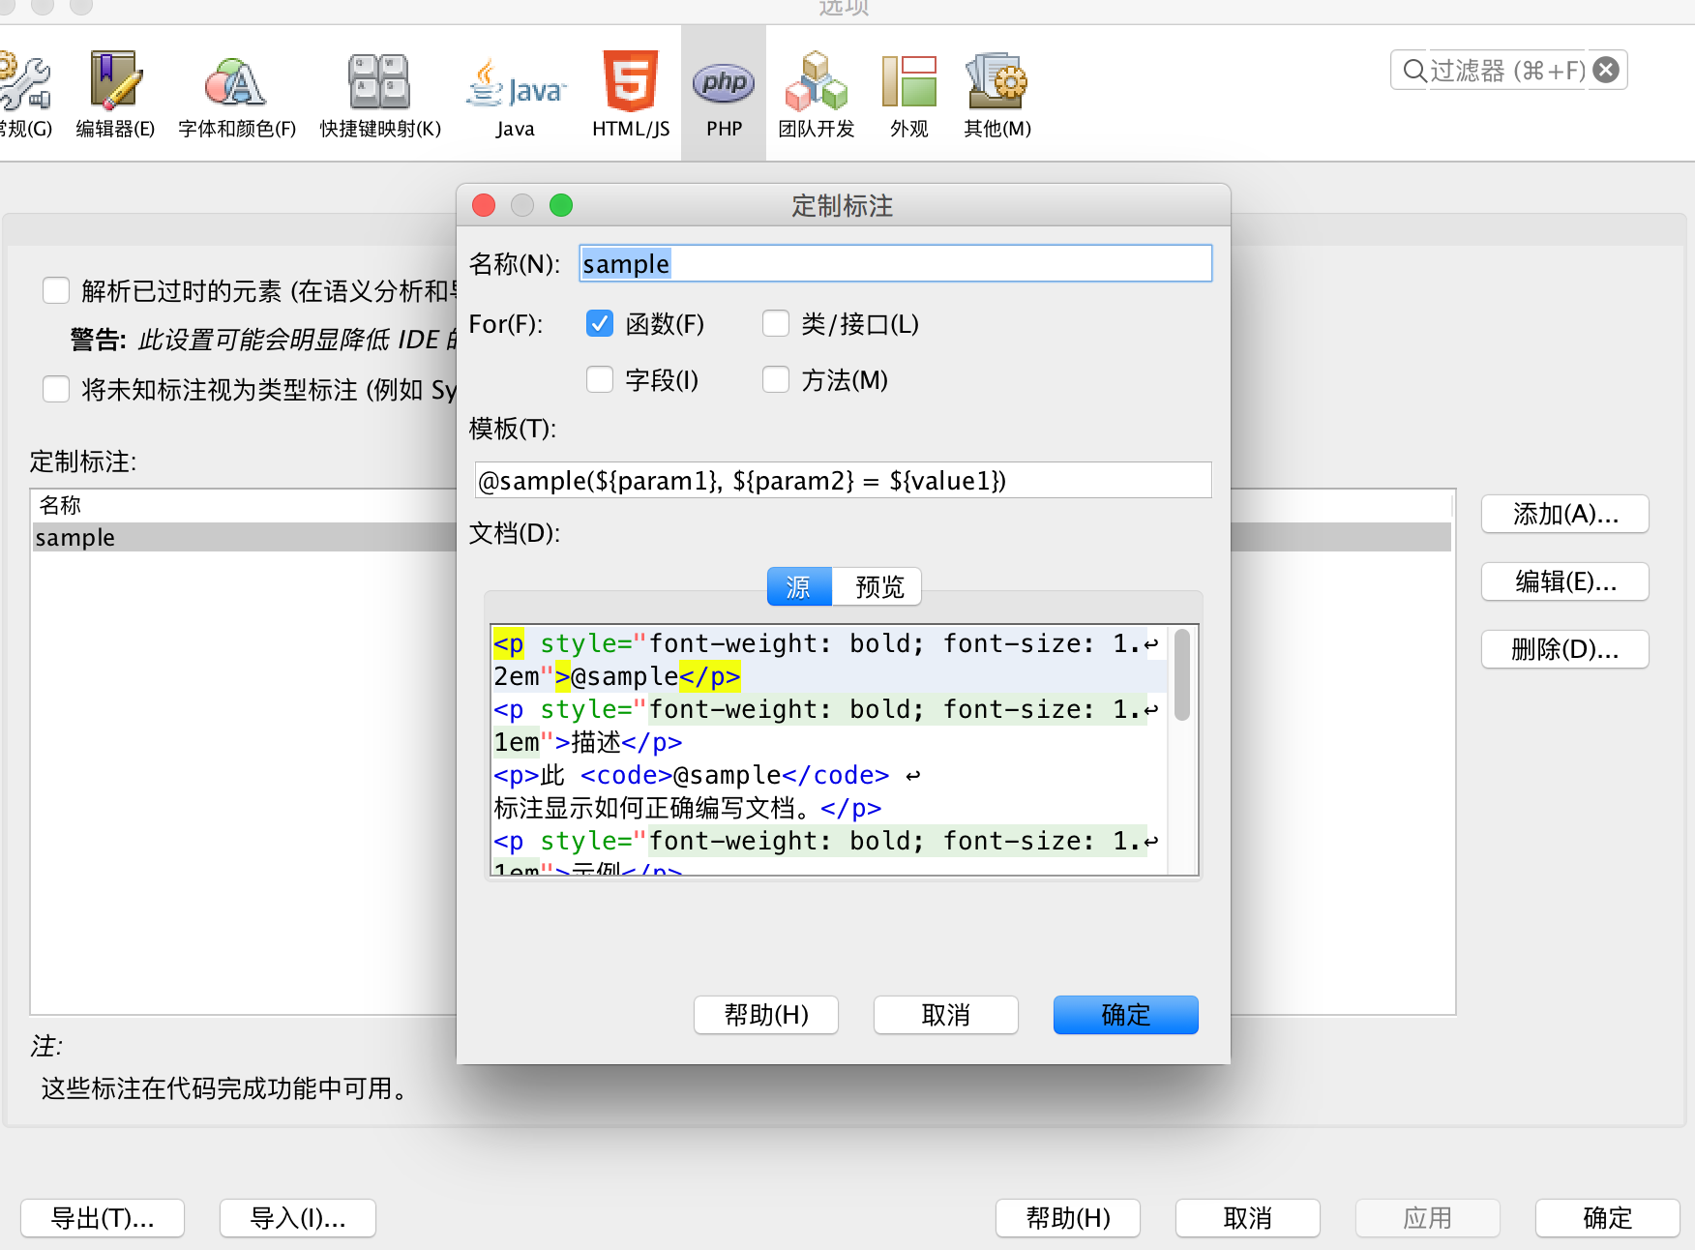Enable the 类/接口(L) checkbox
This screenshot has height=1250, width=1695.
775,323
